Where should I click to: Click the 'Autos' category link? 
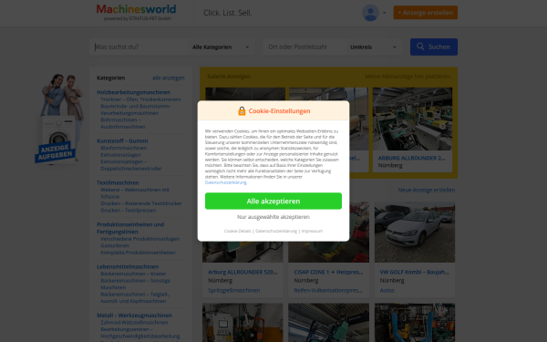click(x=387, y=290)
